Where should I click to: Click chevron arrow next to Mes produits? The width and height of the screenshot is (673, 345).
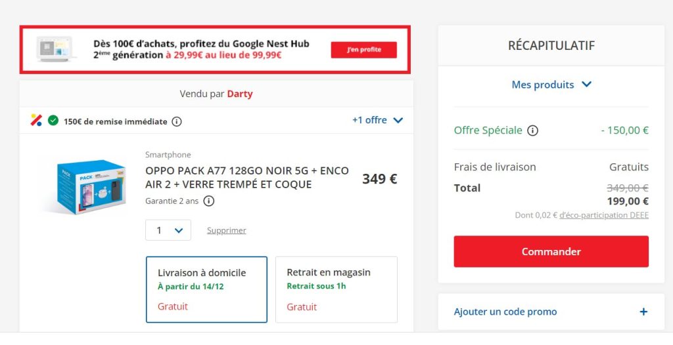pyautogui.click(x=587, y=85)
